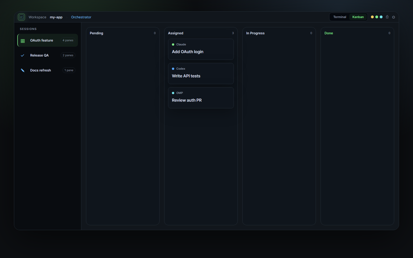This screenshot has width=413, height=258.
Task: Open settings via the gear icon
Action: tap(394, 17)
